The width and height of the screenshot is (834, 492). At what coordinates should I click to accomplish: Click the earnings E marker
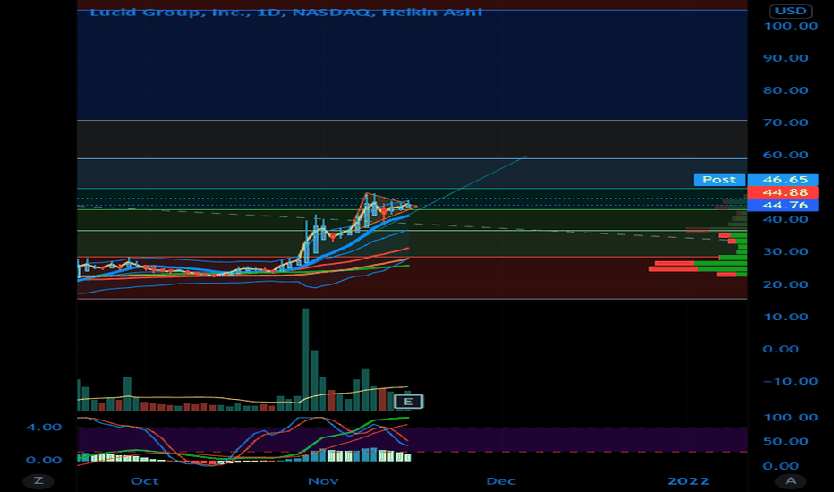[408, 402]
